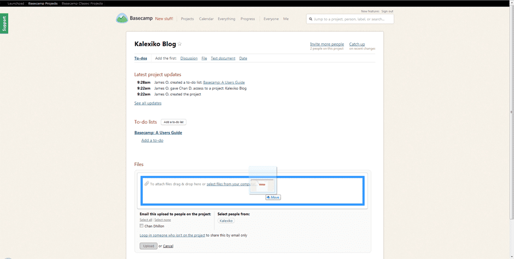The width and height of the screenshot is (514, 259).
Task: Open the green Support side tab
Action: point(4,24)
